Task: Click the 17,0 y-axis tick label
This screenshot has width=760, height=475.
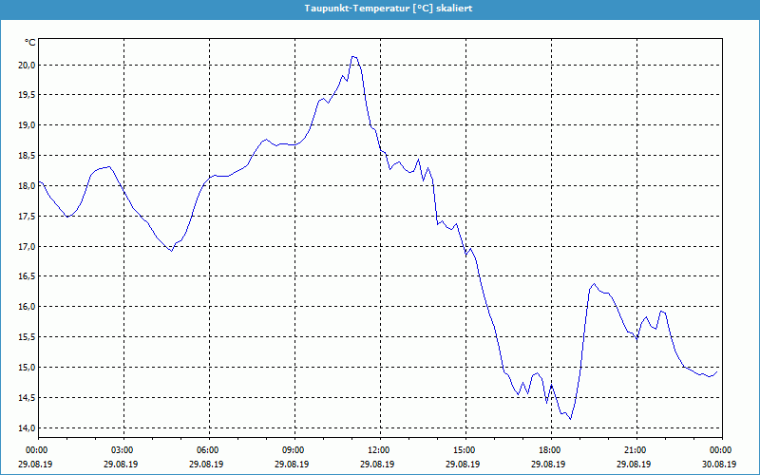Action: click(25, 246)
